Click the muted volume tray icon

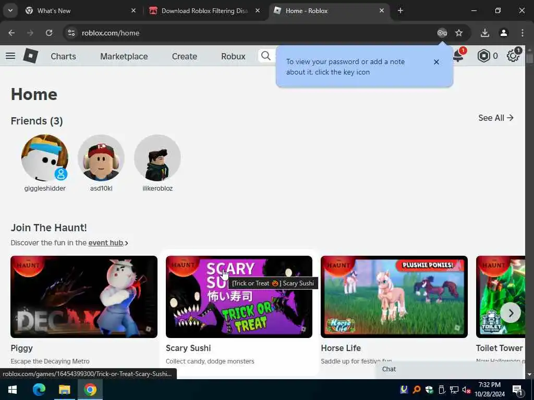pyautogui.click(x=467, y=390)
